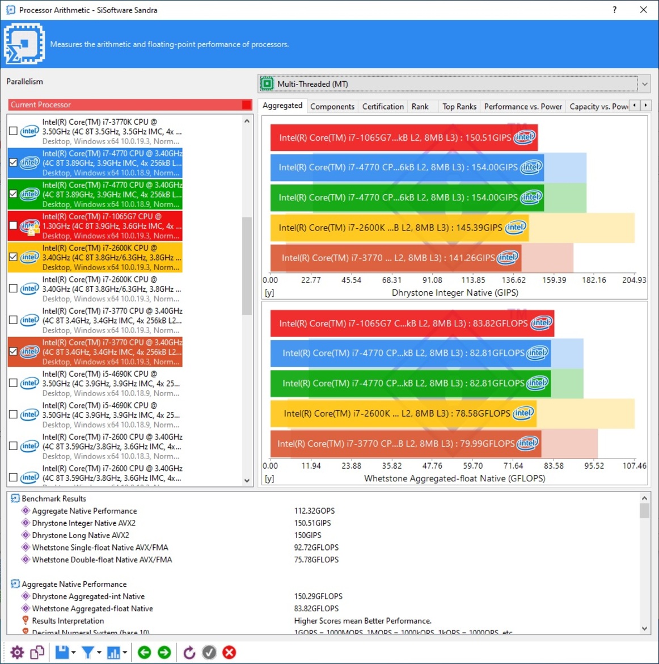
Task: Check the unhighlighted i7-3770 3.40GHz checkbox
Action: (x=13, y=320)
